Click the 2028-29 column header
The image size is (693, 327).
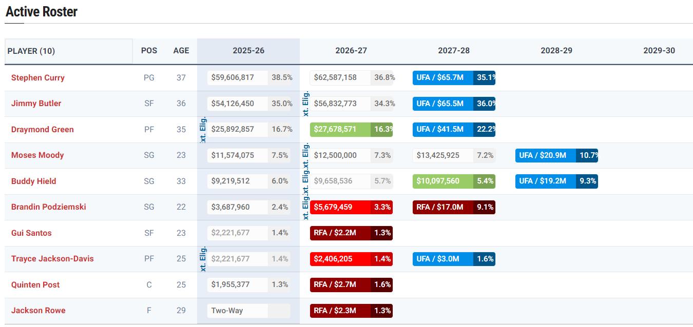tap(556, 51)
